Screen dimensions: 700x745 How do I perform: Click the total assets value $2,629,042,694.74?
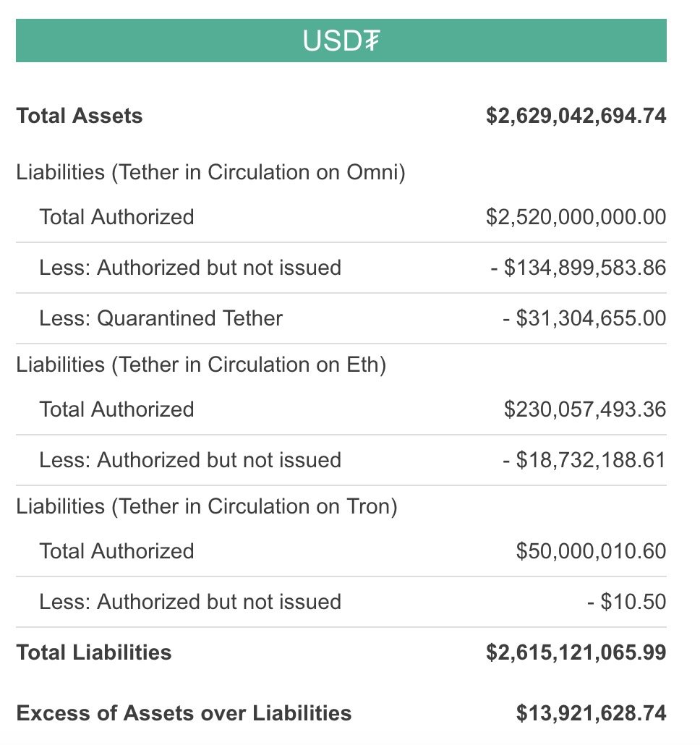click(x=576, y=116)
